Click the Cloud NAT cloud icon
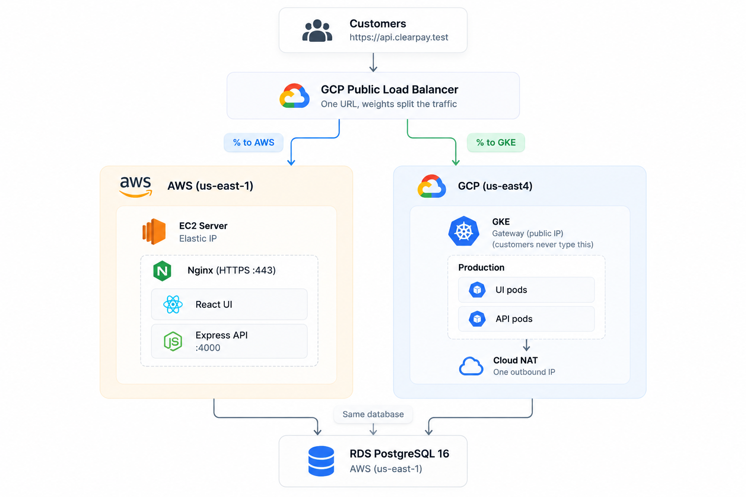This screenshot has width=746, height=497. point(471,366)
